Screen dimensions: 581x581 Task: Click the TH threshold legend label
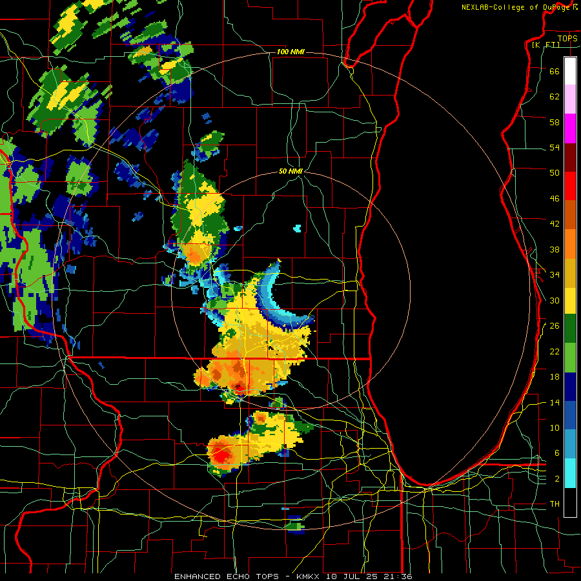(x=555, y=504)
